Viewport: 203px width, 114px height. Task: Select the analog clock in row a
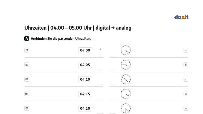(x=126, y=50)
